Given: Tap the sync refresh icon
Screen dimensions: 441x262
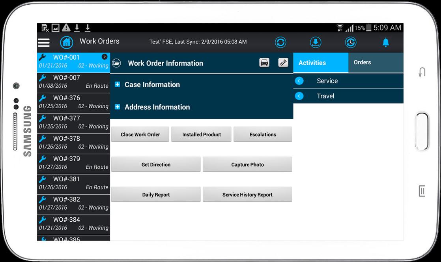Looking at the screenshot, I should point(280,42).
